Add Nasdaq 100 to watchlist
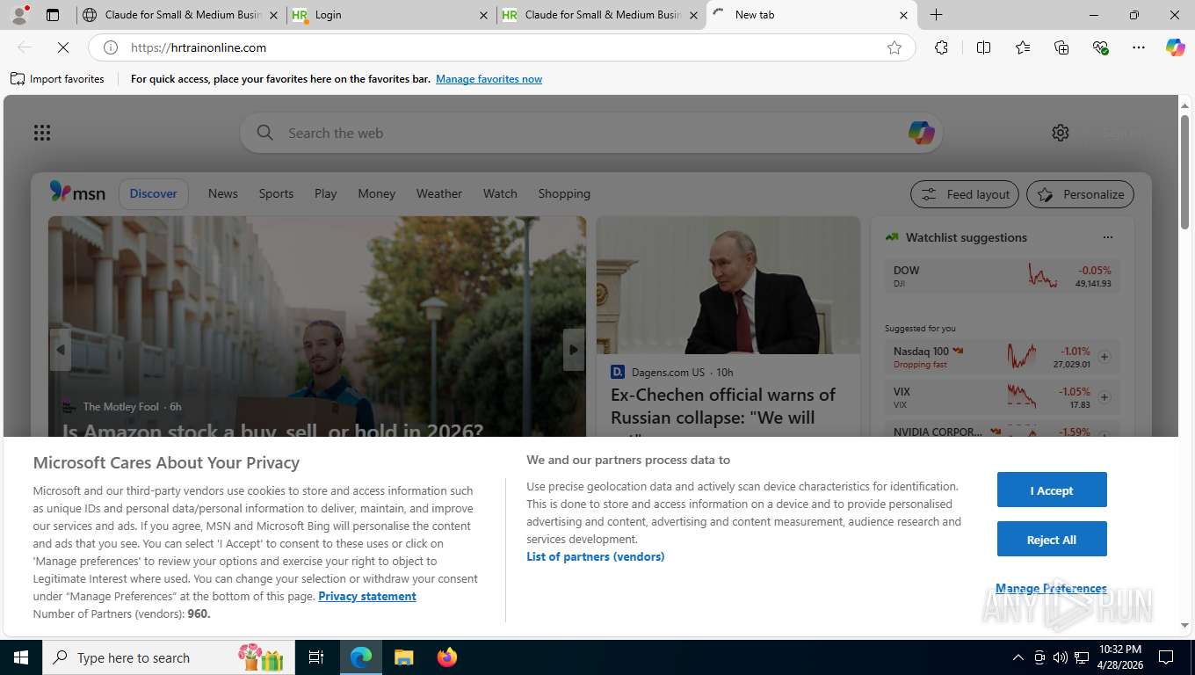 [x=1104, y=357]
